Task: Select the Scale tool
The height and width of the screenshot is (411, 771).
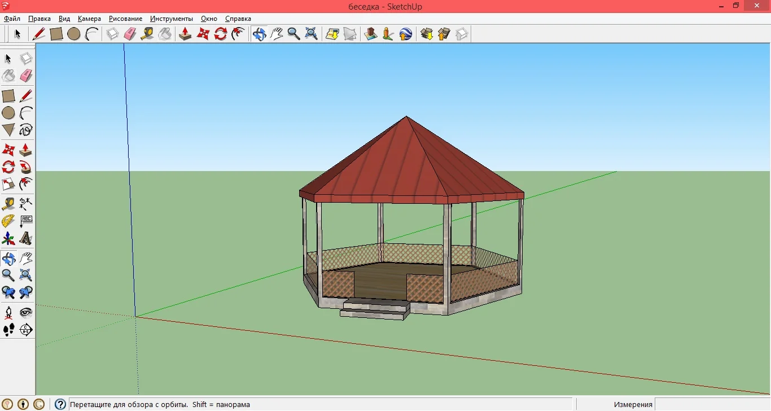Action: (8, 184)
